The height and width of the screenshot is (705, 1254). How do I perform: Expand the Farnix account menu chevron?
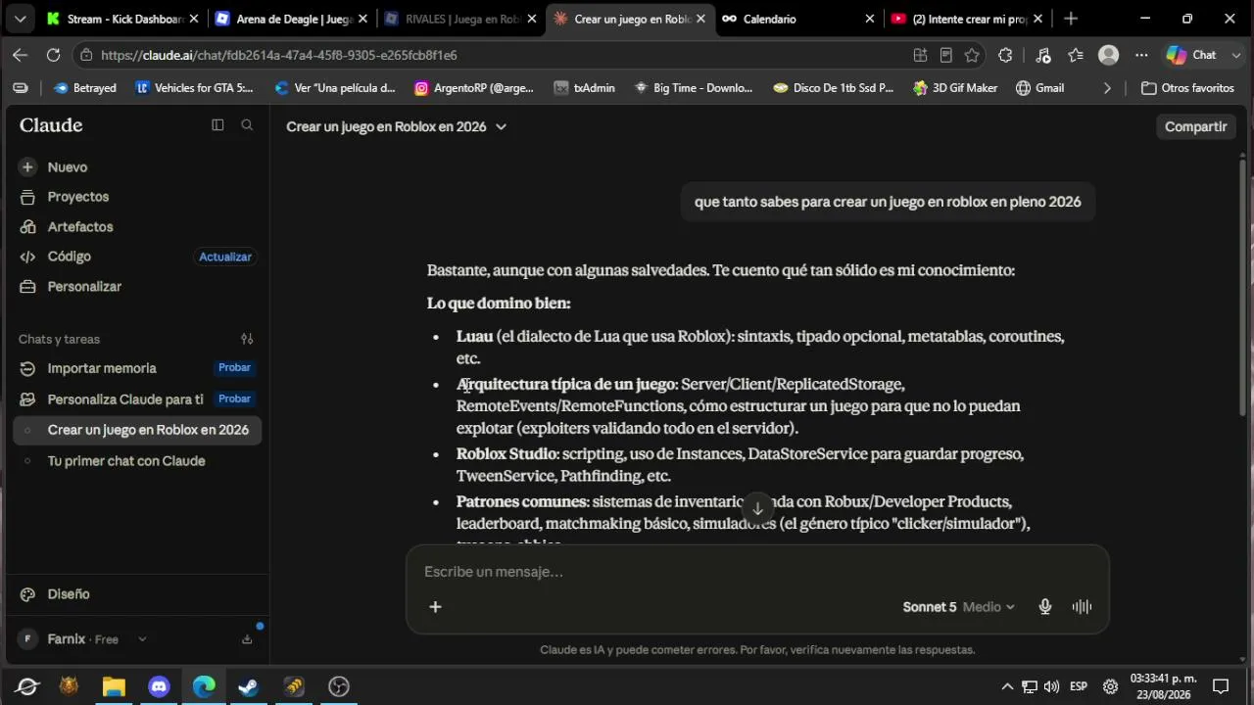click(x=142, y=639)
